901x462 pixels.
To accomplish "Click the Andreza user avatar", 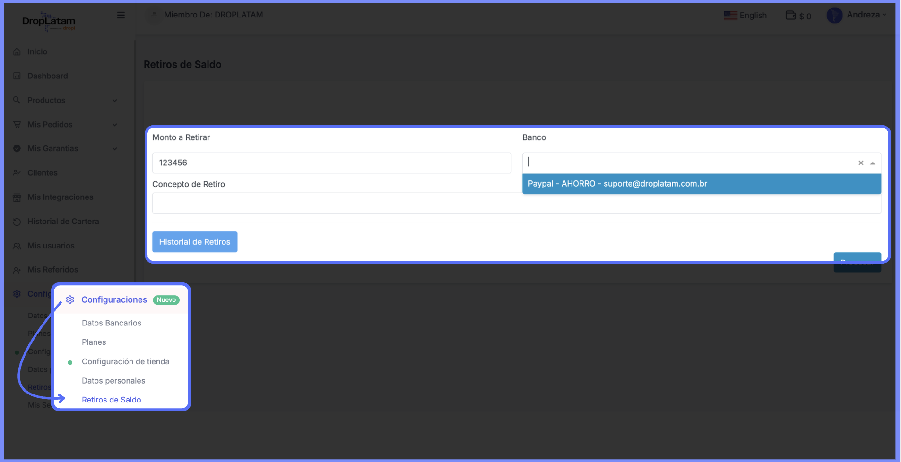I will (834, 15).
